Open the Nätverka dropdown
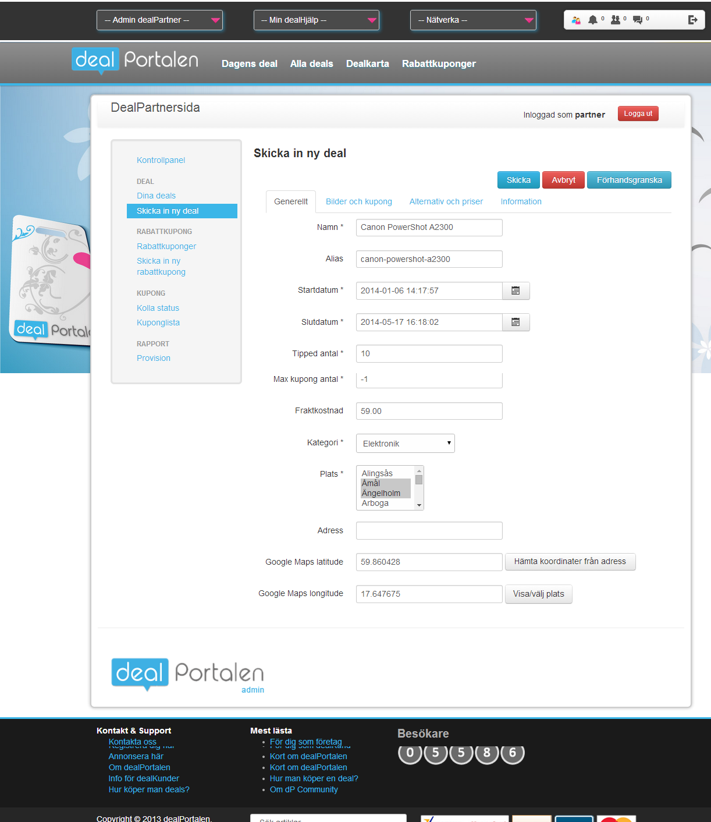 473,19
